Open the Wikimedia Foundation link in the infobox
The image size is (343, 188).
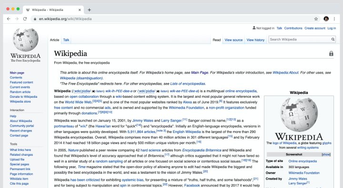(304, 173)
